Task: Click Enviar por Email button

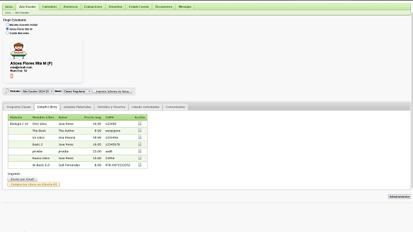Action: click(x=22, y=179)
